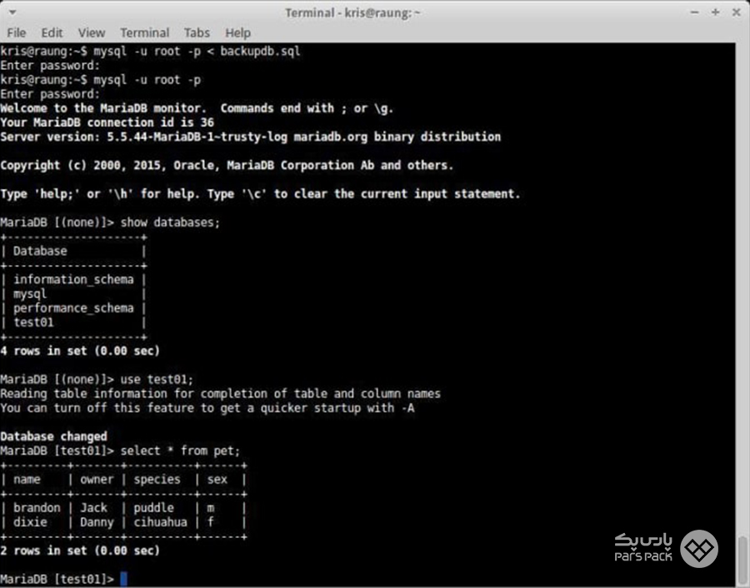
Task: Click the 'name' column header
Action: (x=27, y=480)
